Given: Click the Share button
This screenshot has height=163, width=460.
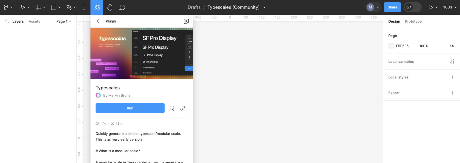Looking at the screenshot, I should tap(392, 7).
